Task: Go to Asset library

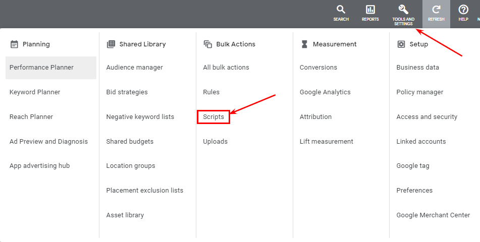Action: click(125, 215)
